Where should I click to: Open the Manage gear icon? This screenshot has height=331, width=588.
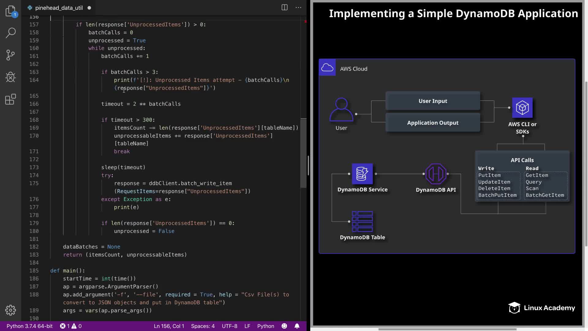(x=10, y=310)
